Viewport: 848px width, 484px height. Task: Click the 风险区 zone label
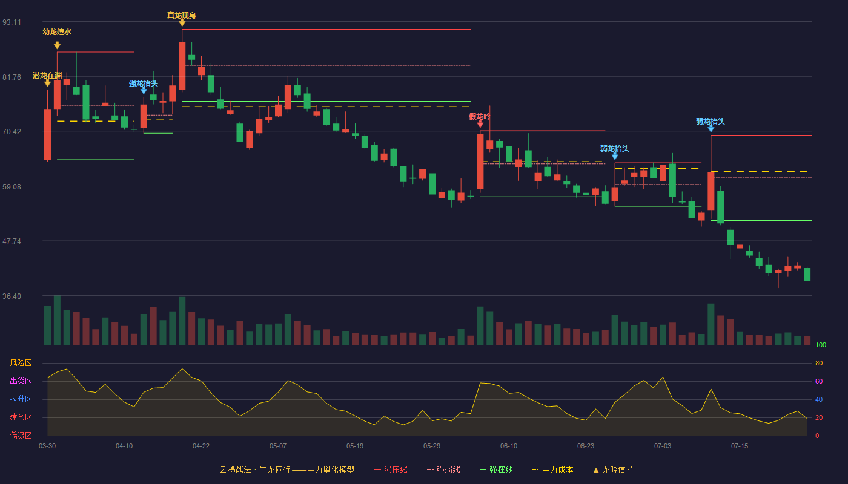point(21,363)
